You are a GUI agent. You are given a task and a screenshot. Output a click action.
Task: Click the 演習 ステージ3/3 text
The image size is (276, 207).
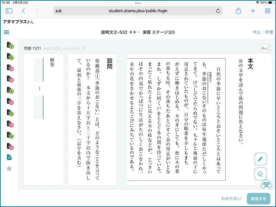pyautogui.click(x=159, y=32)
